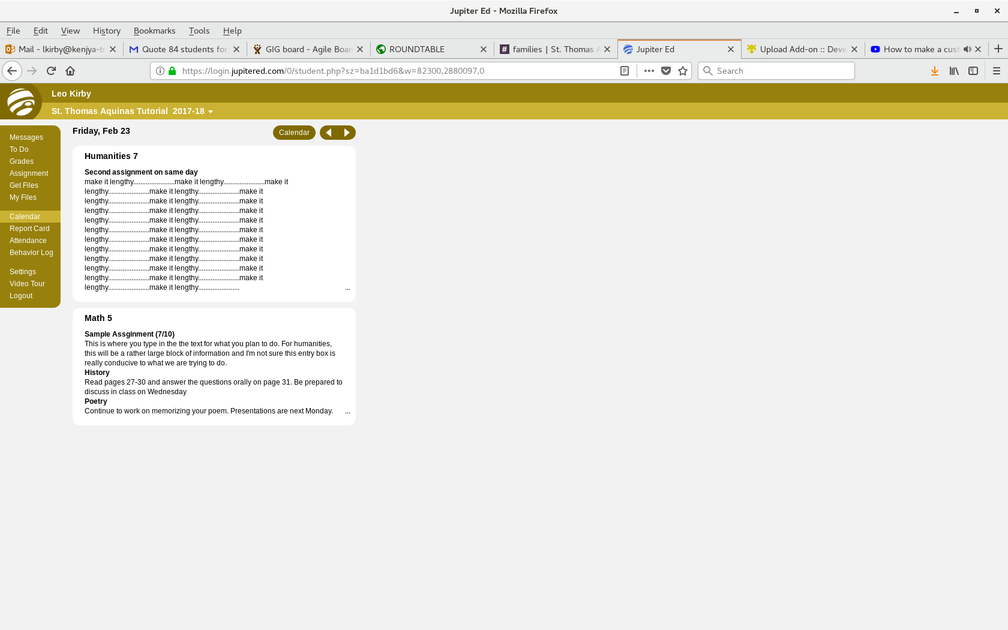Open the Library menu

pyautogui.click(x=954, y=71)
